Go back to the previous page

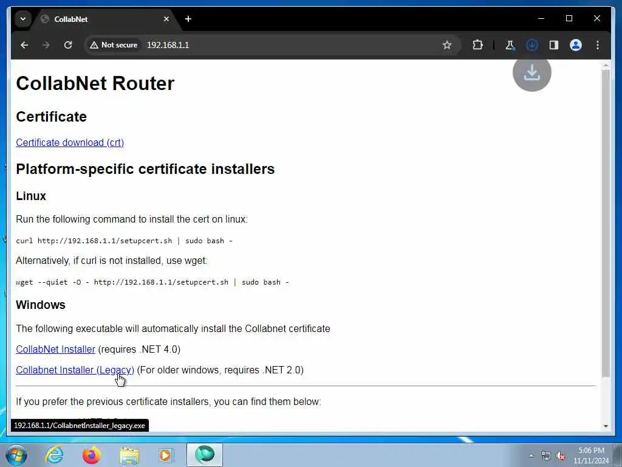pyautogui.click(x=24, y=45)
